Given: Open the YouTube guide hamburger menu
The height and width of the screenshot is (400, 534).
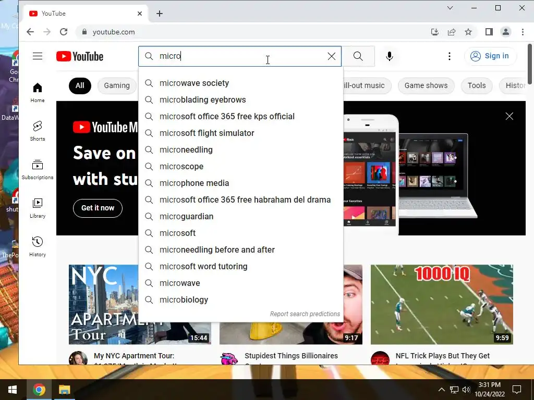Looking at the screenshot, I should (38, 56).
